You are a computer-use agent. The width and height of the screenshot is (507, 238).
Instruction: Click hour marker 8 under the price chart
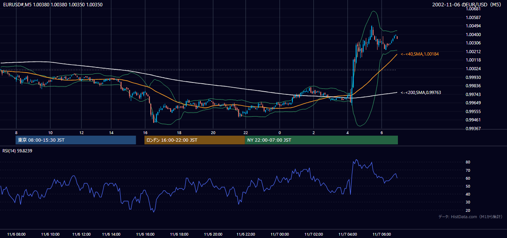[x=16, y=132]
